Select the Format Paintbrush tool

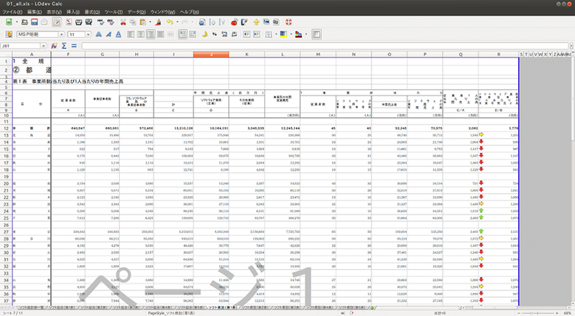coord(158,22)
